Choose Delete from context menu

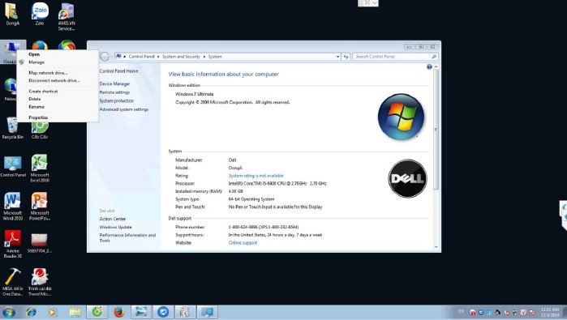click(35, 99)
